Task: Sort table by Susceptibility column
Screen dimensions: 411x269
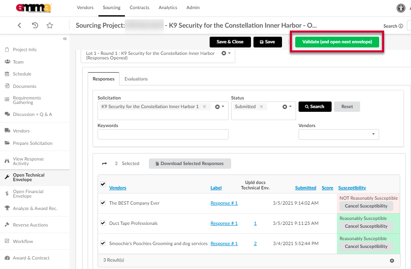Action: click(x=352, y=188)
